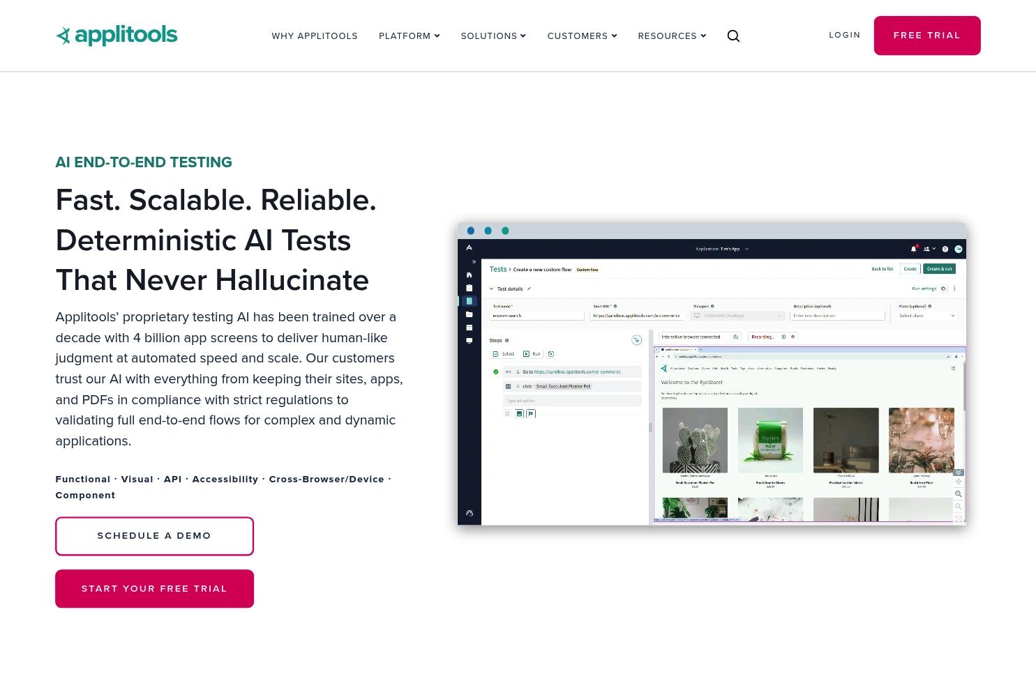Viewport: 1036px width, 690px height.
Task: Expand the demo sidebar with the double-chevron
Action: (474, 262)
